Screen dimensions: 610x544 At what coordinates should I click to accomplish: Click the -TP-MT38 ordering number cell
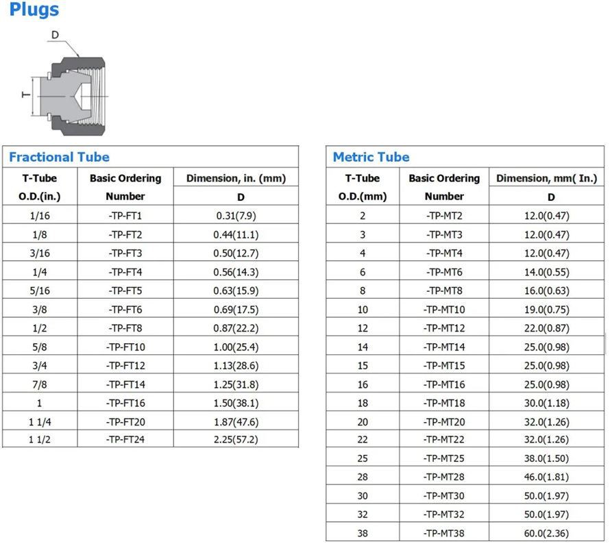click(x=444, y=533)
